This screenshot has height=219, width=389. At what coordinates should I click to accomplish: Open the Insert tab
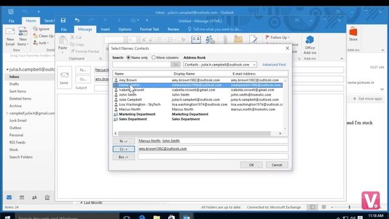point(105,29)
